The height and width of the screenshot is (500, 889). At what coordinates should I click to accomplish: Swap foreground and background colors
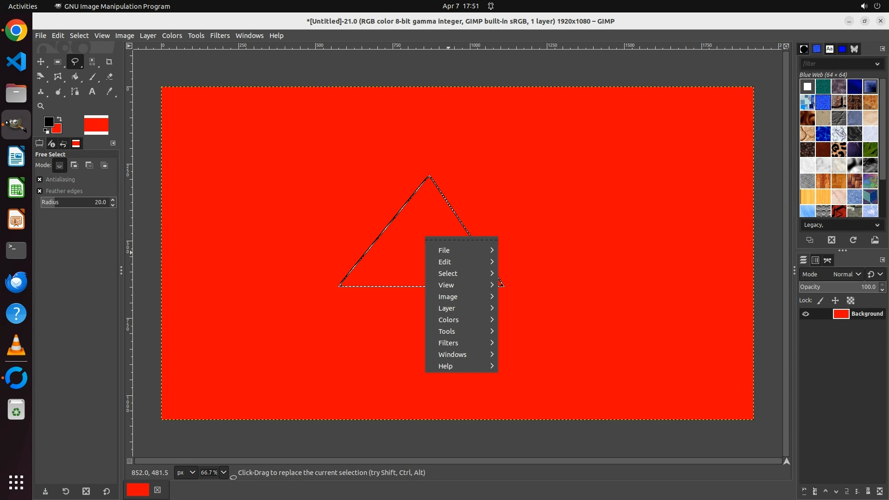[59, 119]
